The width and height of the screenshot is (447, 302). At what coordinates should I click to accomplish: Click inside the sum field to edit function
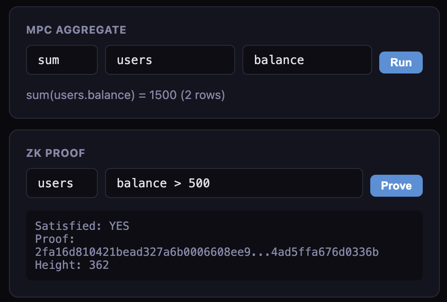pyautogui.click(x=61, y=60)
